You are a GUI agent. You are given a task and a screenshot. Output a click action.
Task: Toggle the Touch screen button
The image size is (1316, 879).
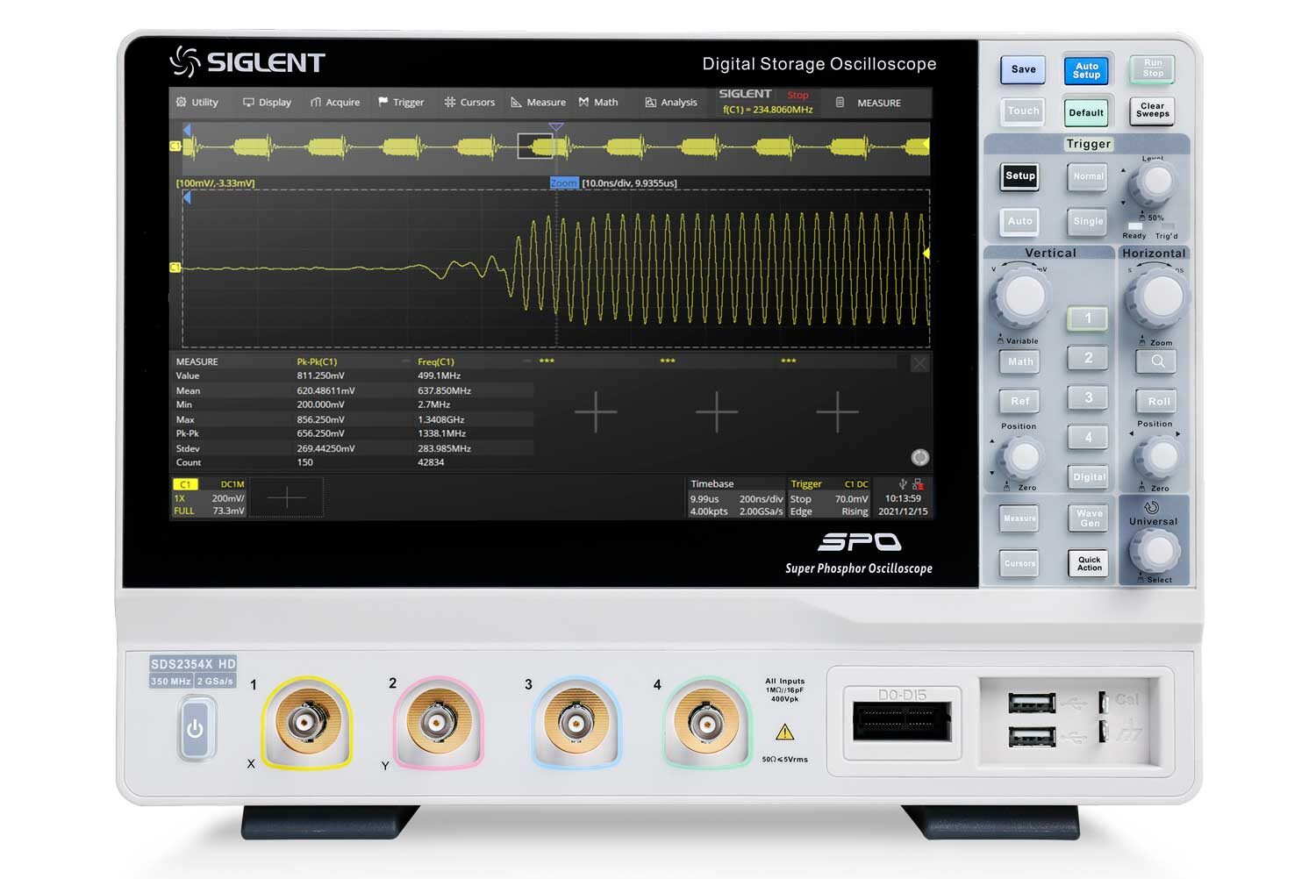[1023, 111]
